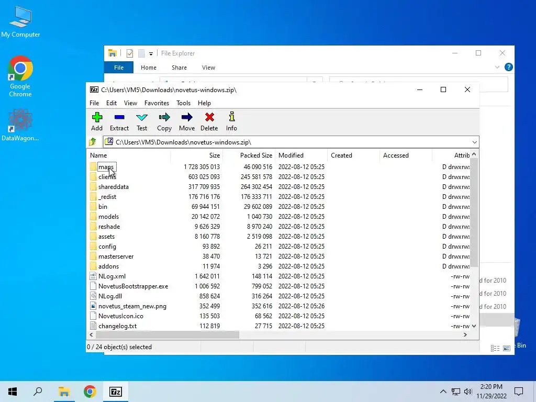Click the volume tray icon
Viewport: 536px width, 402px height.
click(x=468, y=392)
